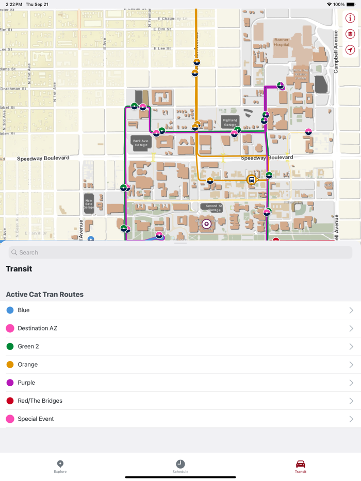Image resolution: width=361 pixels, height=481 pixels.
Task: Tap the Park Ave. Garage label on the map
Action: [x=141, y=143]
